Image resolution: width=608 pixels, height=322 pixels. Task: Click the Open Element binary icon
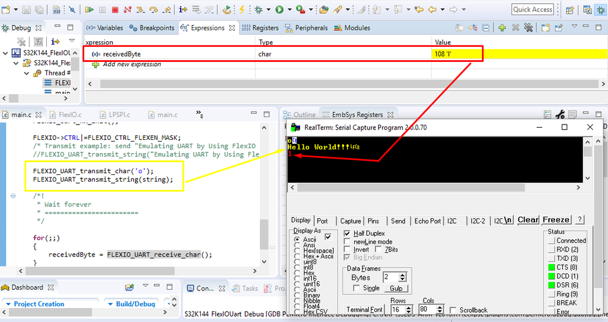(56, 10)
